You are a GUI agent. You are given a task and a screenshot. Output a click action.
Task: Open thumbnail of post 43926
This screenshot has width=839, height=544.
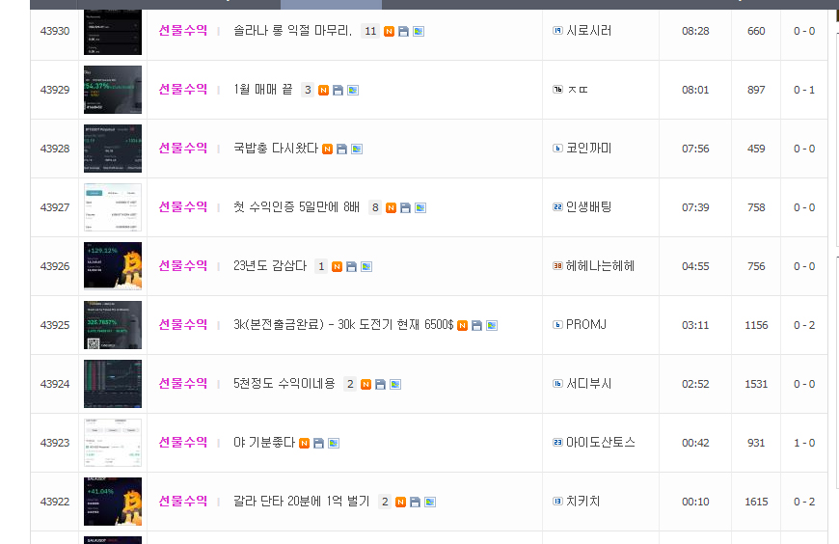113,266
